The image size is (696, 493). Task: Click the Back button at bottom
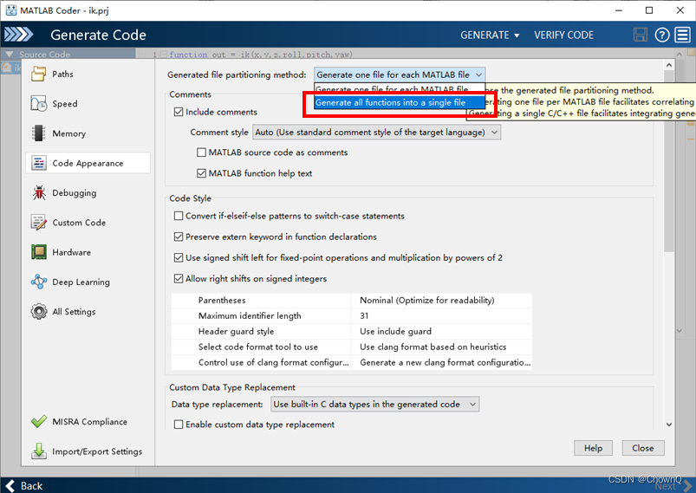(24, 486)
